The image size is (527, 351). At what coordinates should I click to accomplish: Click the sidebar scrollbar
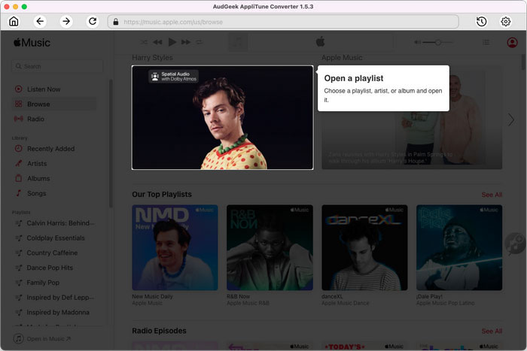[x=111, y=144]
